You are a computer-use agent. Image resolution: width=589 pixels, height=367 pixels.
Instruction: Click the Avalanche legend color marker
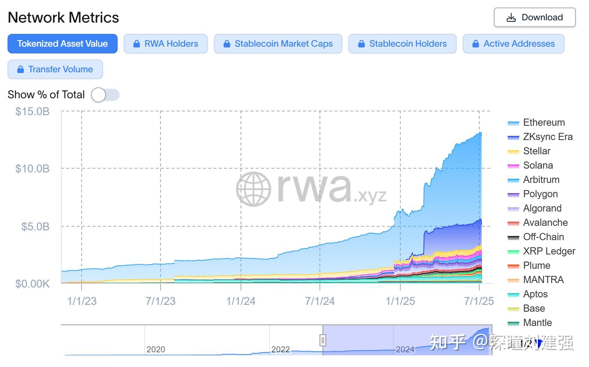pyautogui.click(x=513, y=223)
